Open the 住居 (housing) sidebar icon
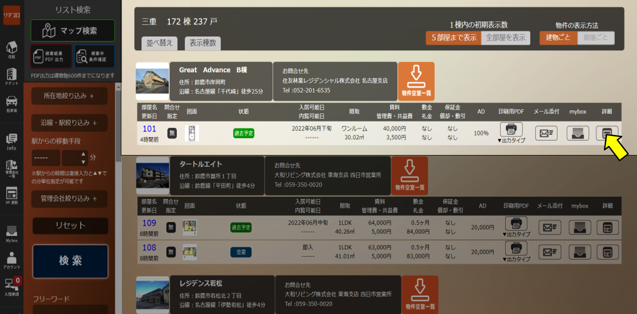The height and width of the screenshot is (314, 637). tap(11, 49)
